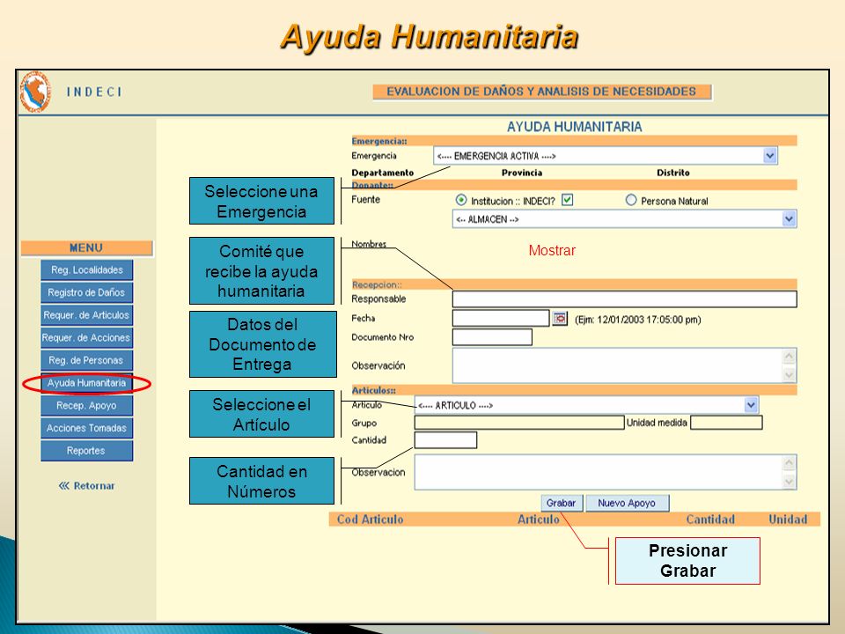Click the Unidad column header

[788, 520]
